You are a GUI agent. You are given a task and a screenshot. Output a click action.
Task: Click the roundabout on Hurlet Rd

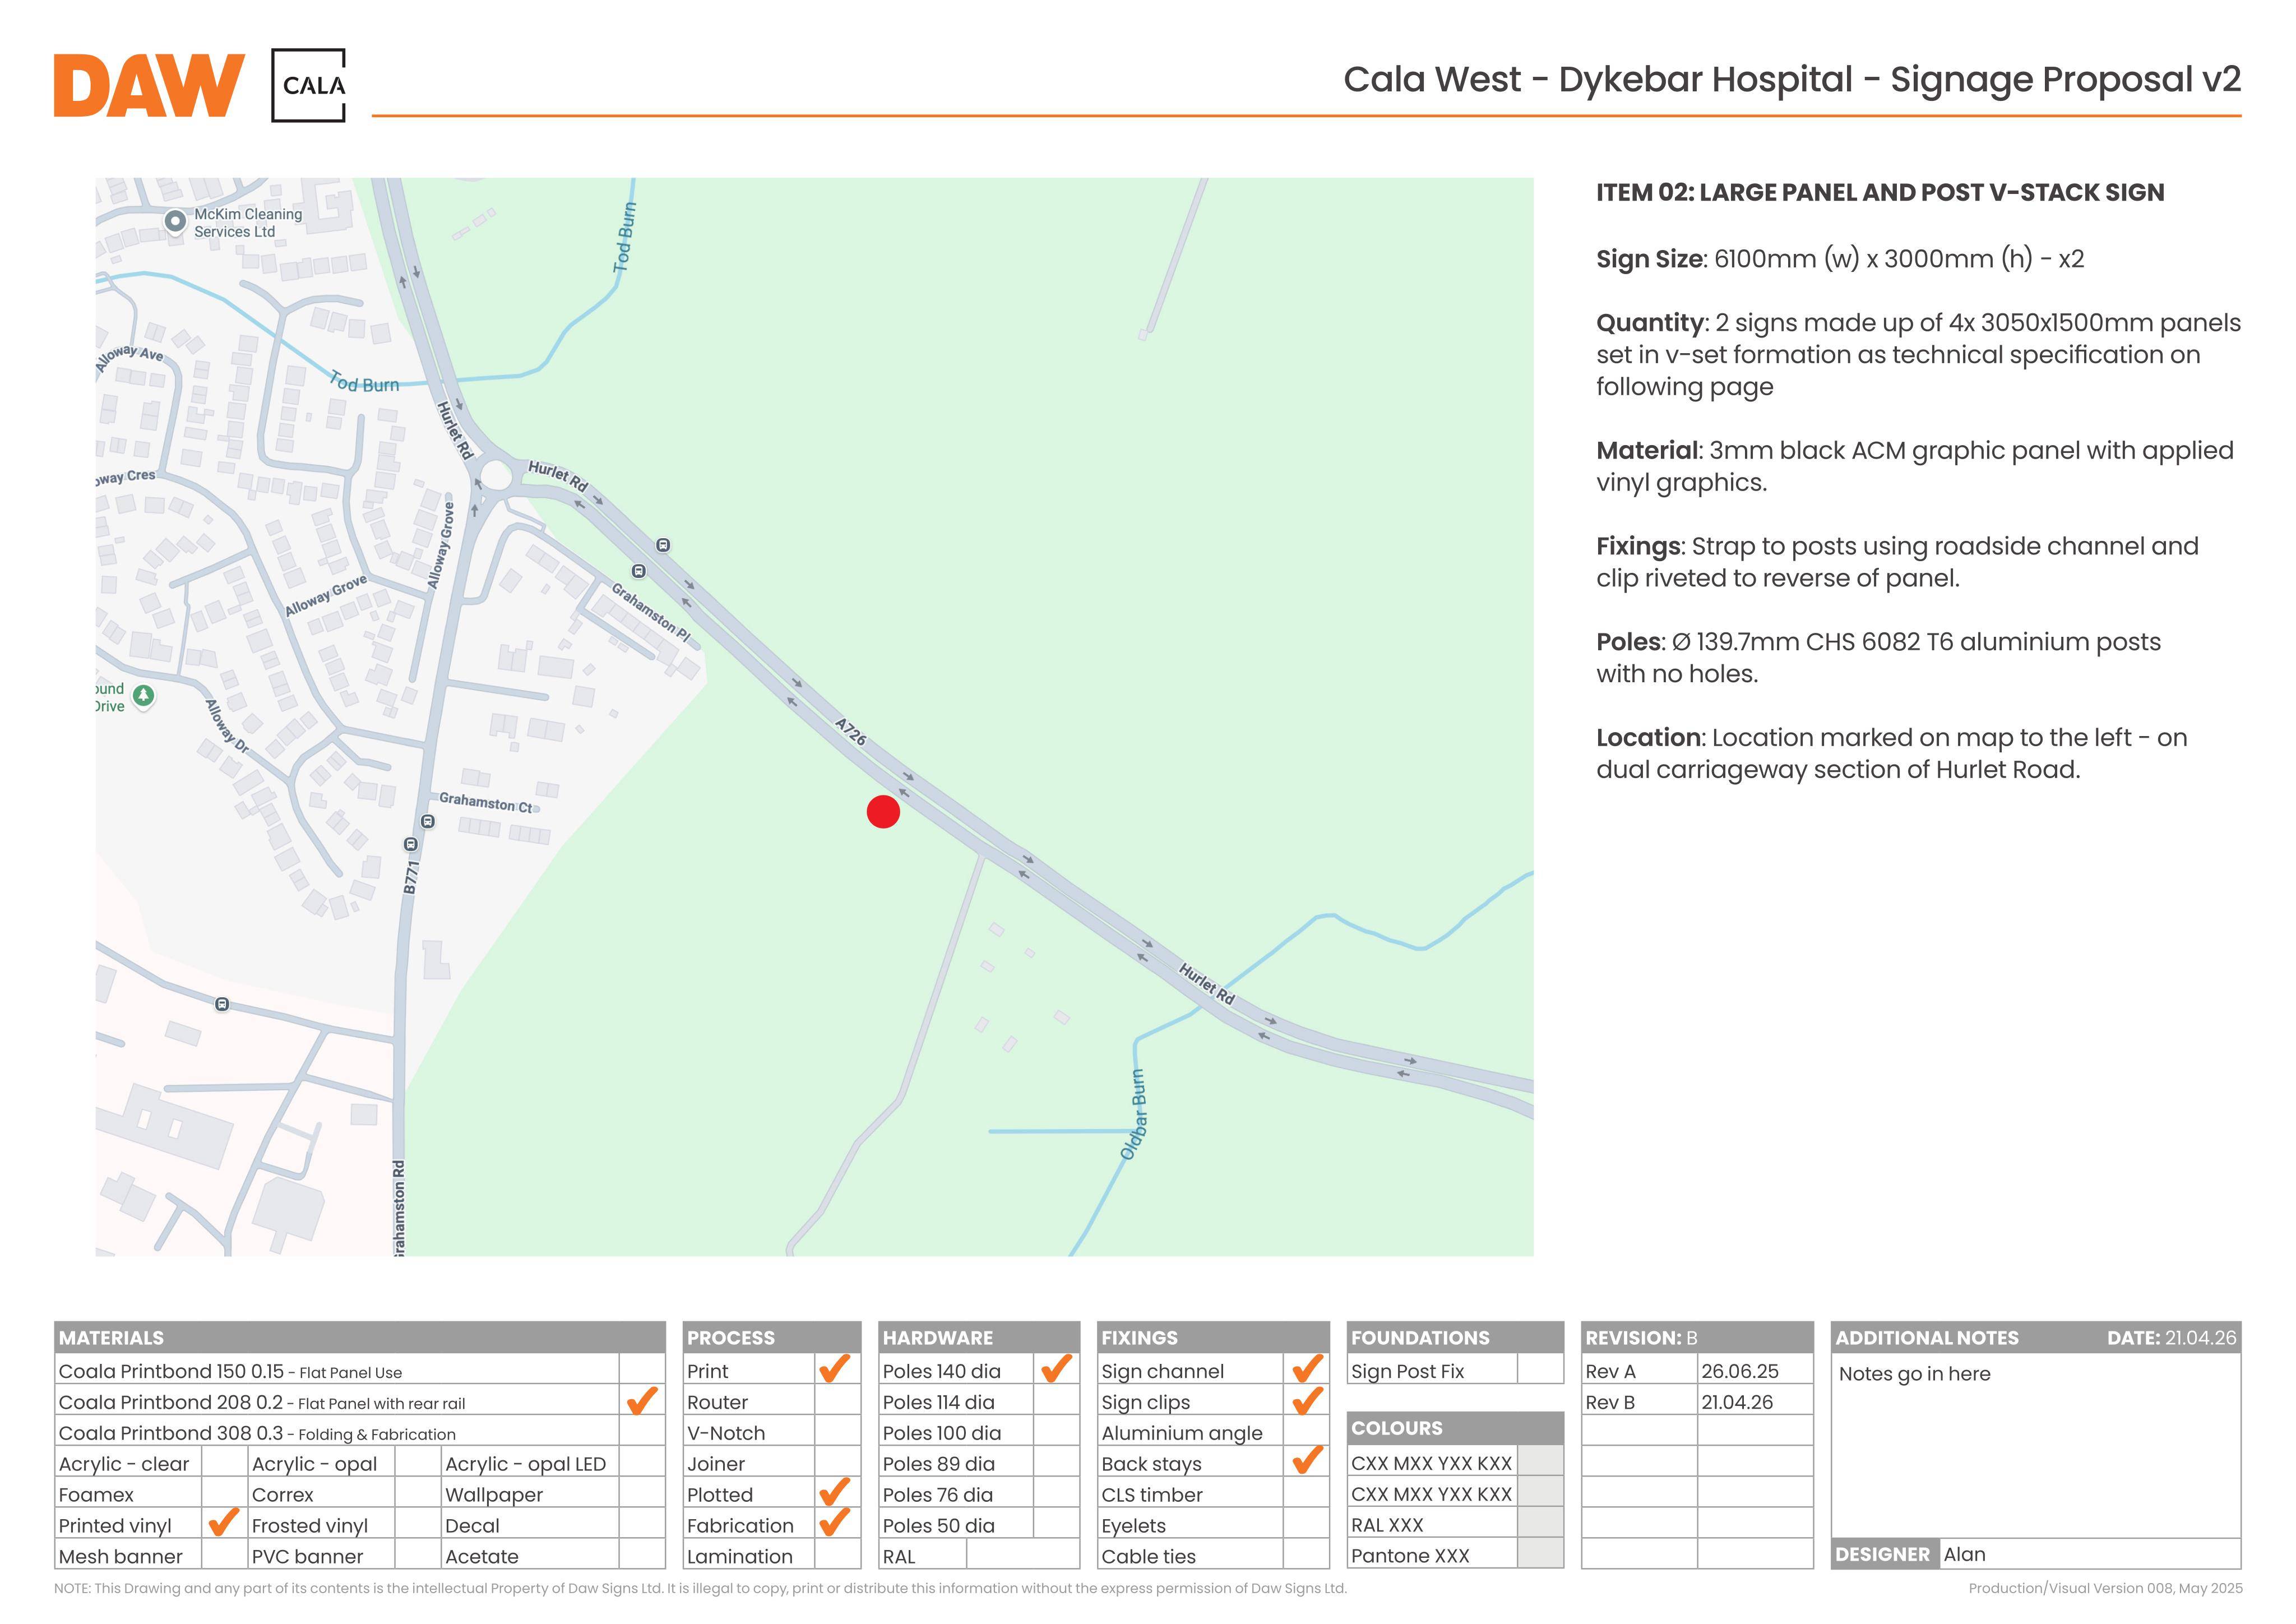pos(497,474)
